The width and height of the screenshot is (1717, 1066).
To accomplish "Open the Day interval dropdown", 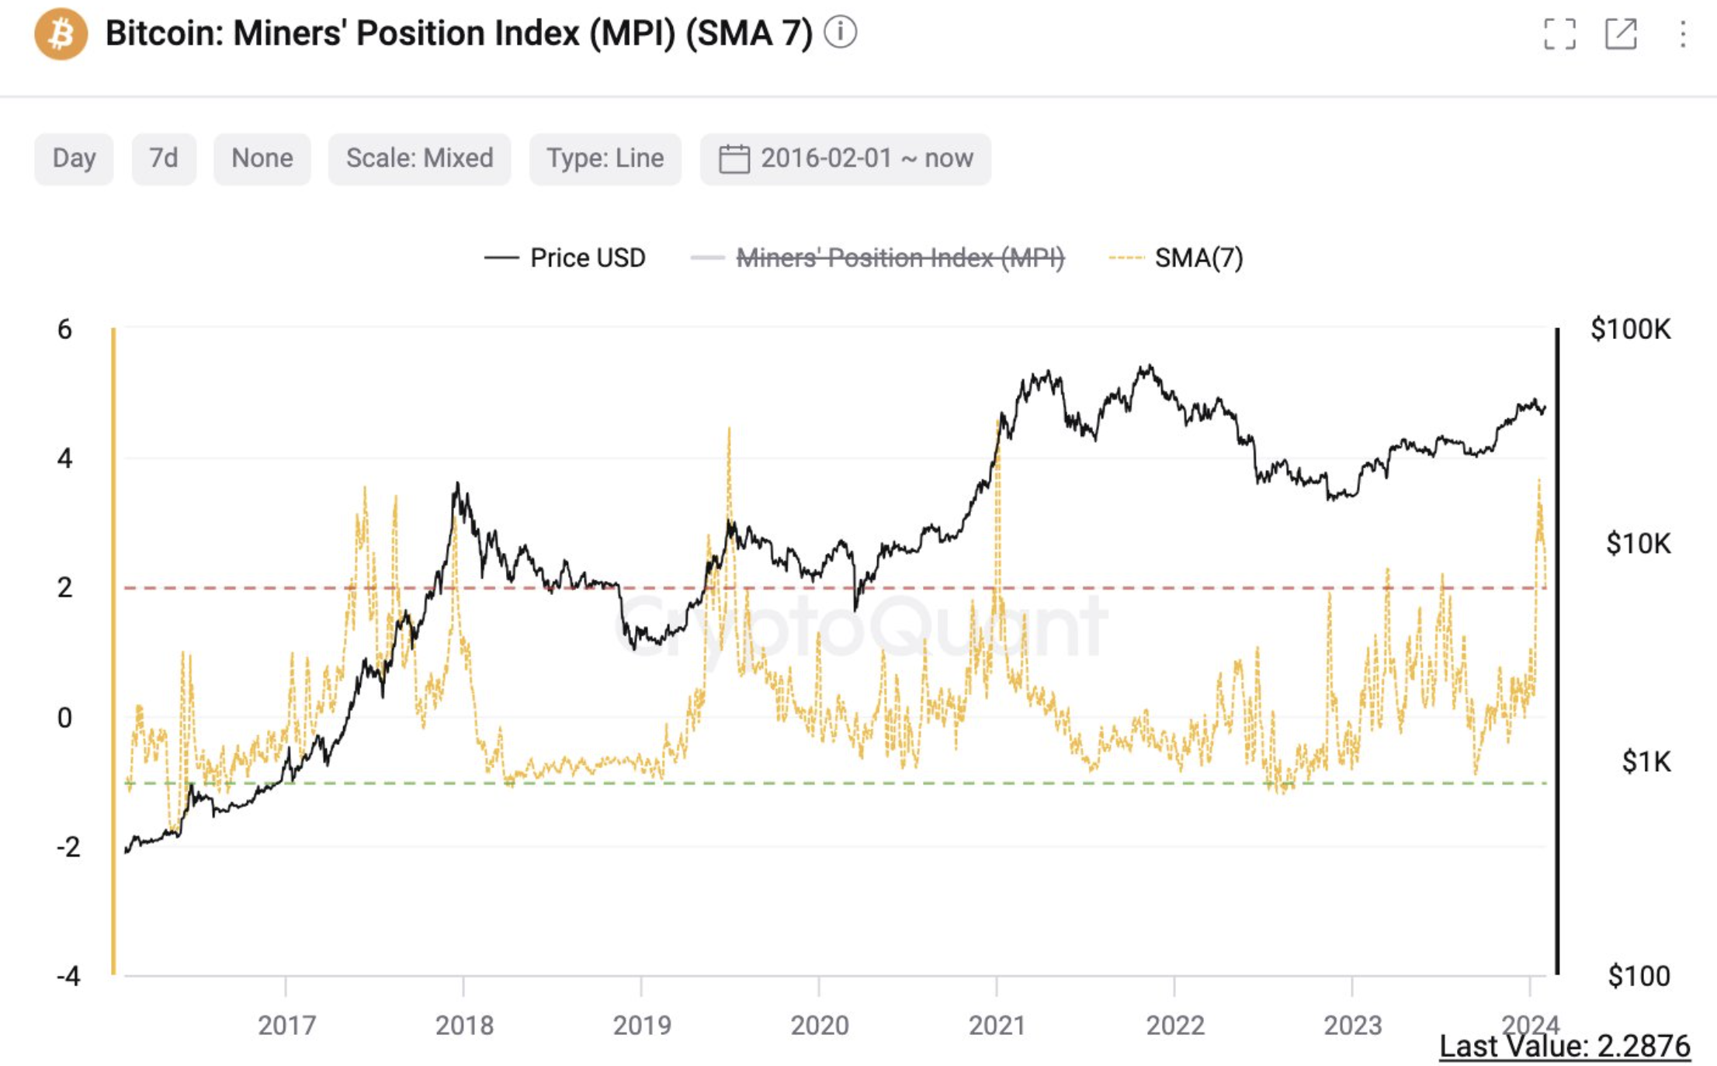I will 74,158.
